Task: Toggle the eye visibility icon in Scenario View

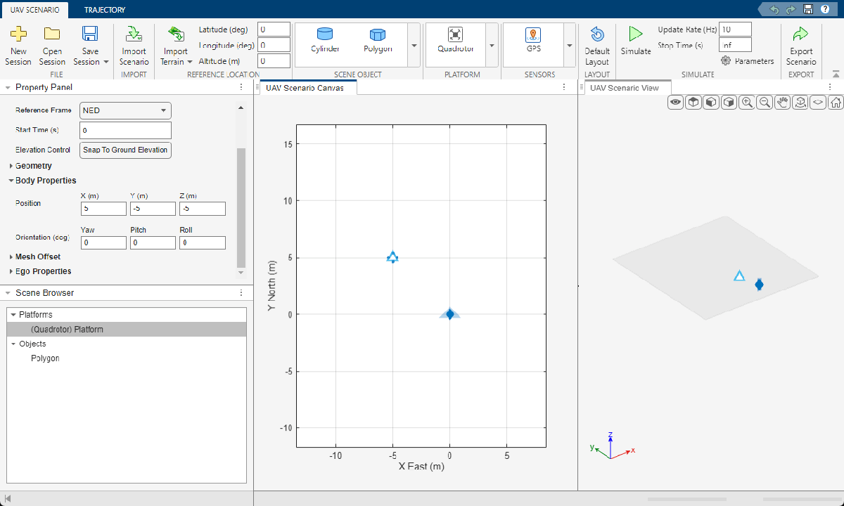Action: (x=675, y=103)
